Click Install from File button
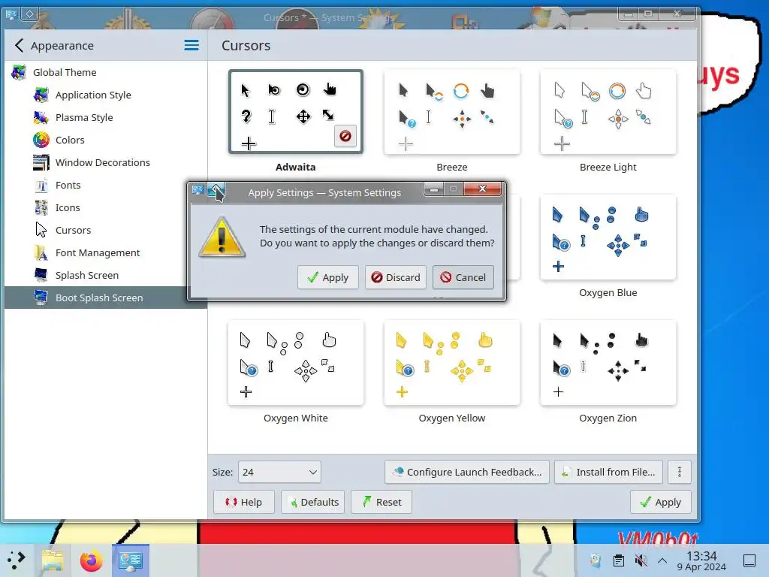This screenshot has width=769, height=577. (608, 472)
